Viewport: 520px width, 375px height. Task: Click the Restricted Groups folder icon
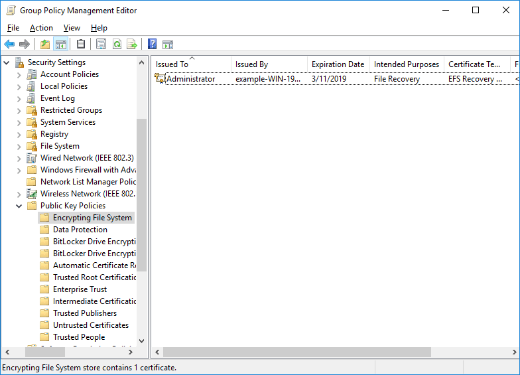[32, 110]
